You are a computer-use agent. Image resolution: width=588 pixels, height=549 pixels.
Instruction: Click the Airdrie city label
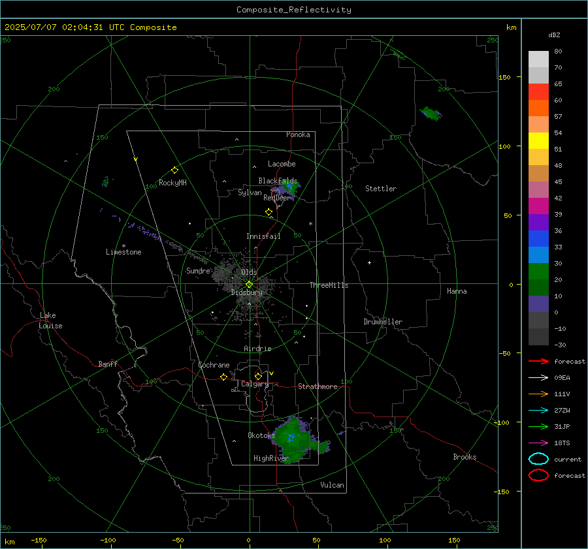coord(257,349)
